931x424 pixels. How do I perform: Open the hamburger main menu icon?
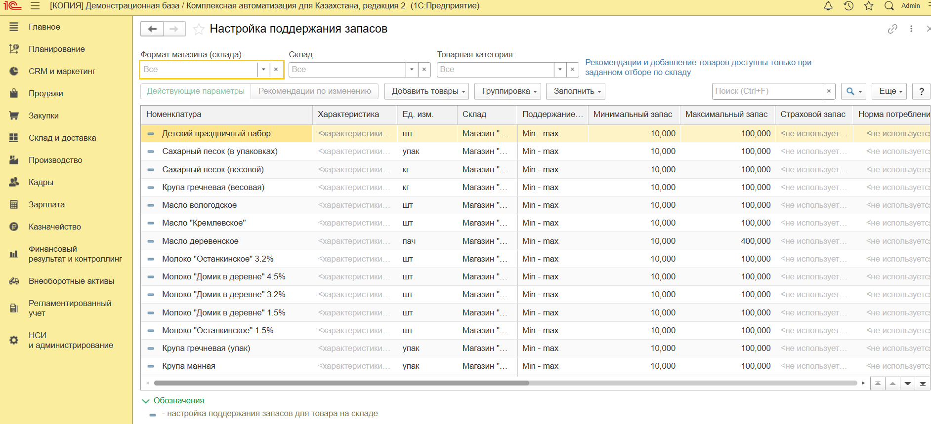35,6
